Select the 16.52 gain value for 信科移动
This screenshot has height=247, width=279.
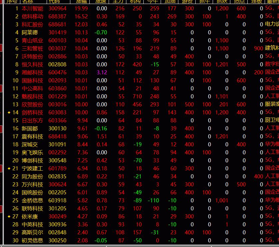81,17
